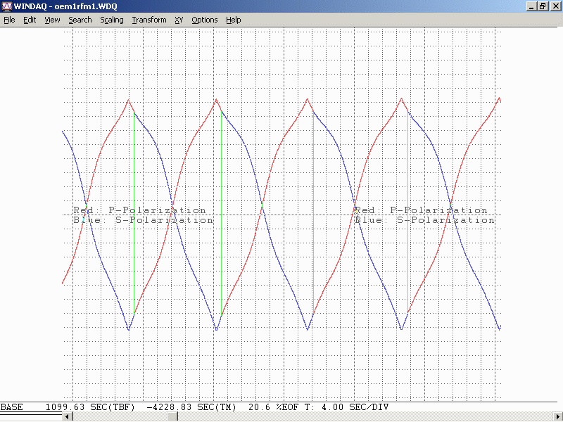Click the left 'Red: P-Polarization' annotation

139,210
